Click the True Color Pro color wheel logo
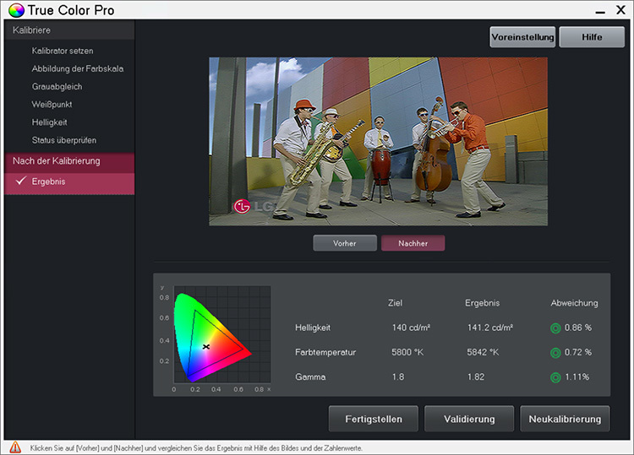This screenshot has height=455, width=634. coord(16,11)
